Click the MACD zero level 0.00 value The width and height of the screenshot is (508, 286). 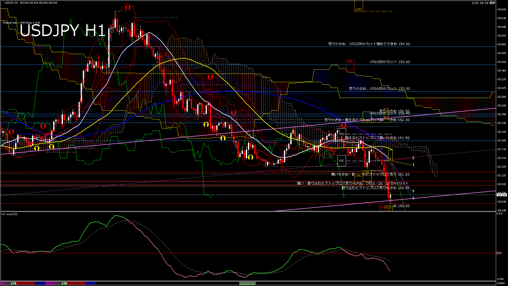(499, 253)
